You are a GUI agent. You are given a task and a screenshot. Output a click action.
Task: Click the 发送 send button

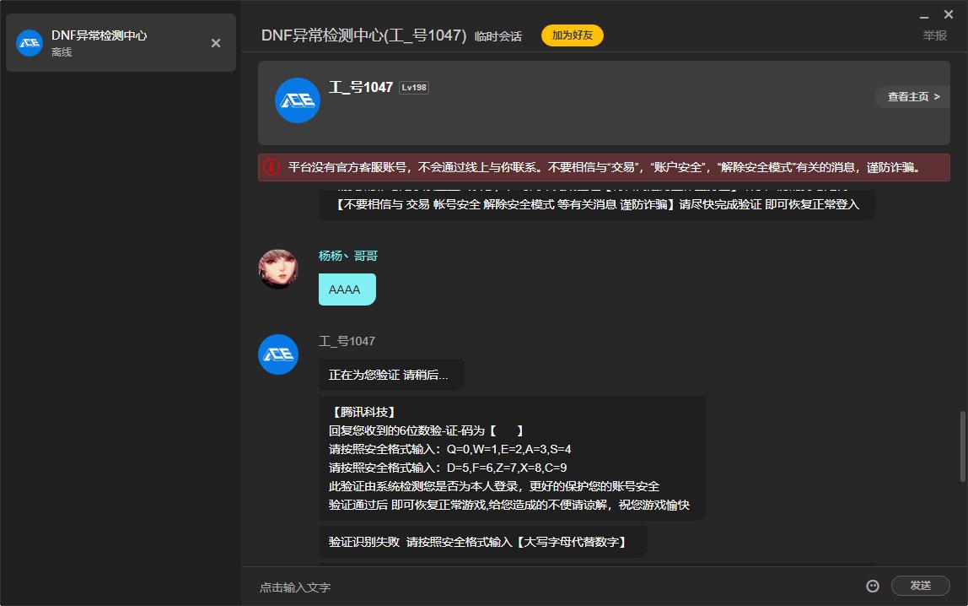pos(920,586)
